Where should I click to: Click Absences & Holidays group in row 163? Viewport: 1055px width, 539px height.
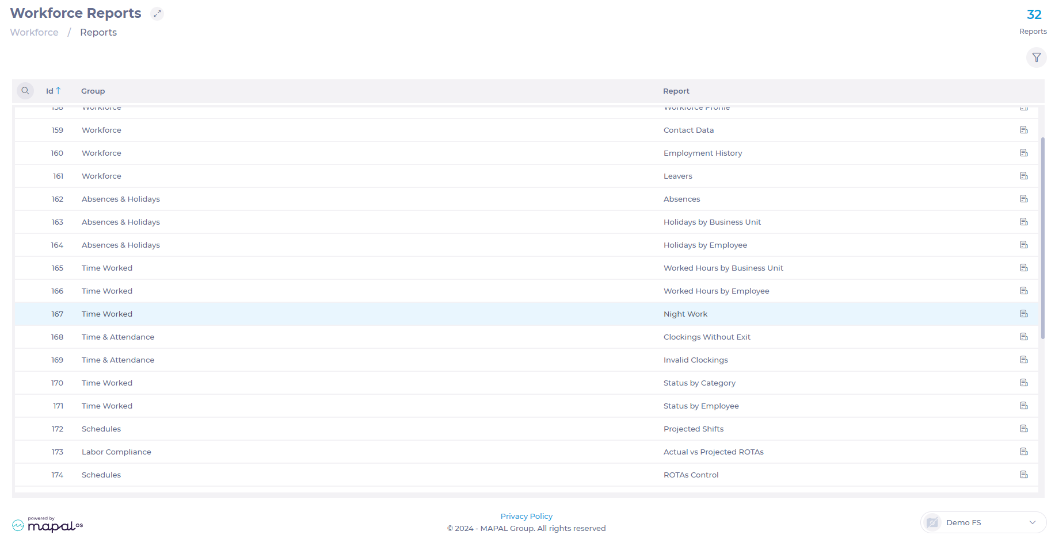coord(120,222)
